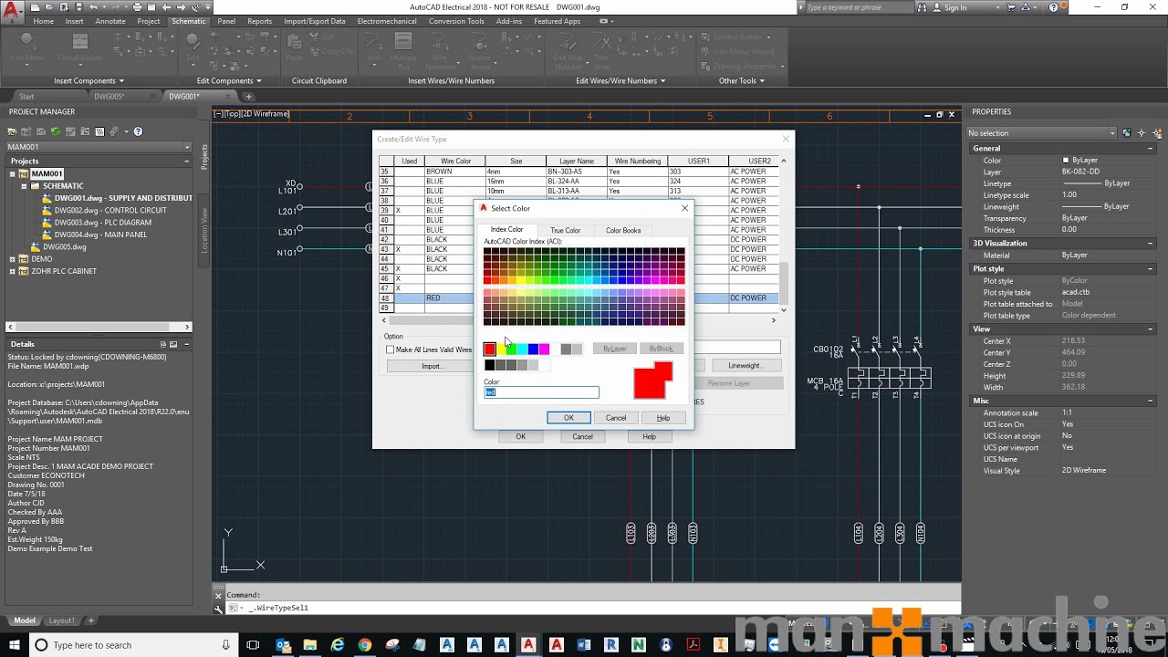Open Google Chrome from the taskbar
The height and width of the screenshot is (657, 1168).
[x=365, y=645]
